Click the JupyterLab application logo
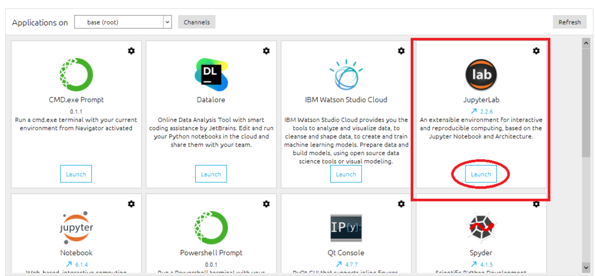595x276 pixels. (x=481, y=74)
